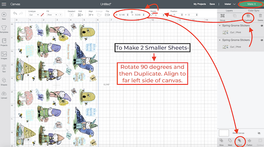The width and height of the screenshot is (264, 147).
Task: Click the Height field stepper arrows
Action: point(144,15)
